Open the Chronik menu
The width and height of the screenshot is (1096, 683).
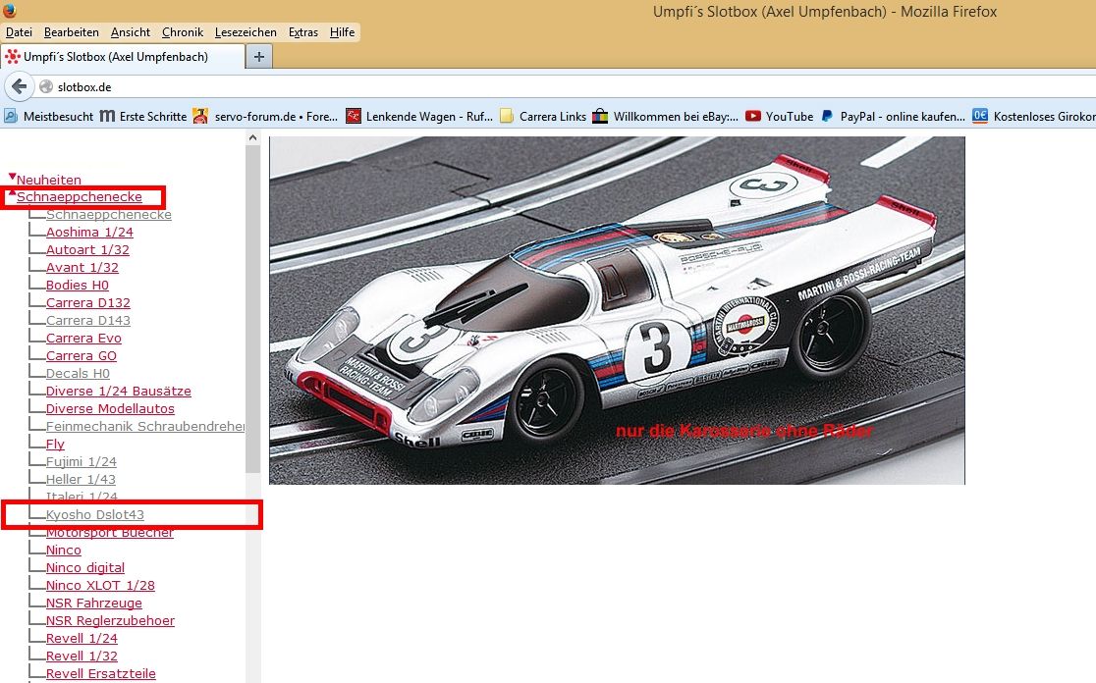pyautogui.click(x=182, y=32)
